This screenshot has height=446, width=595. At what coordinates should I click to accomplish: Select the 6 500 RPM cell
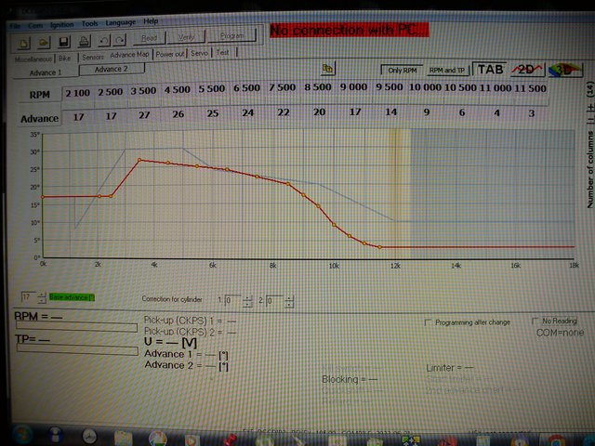coord(246,89)
